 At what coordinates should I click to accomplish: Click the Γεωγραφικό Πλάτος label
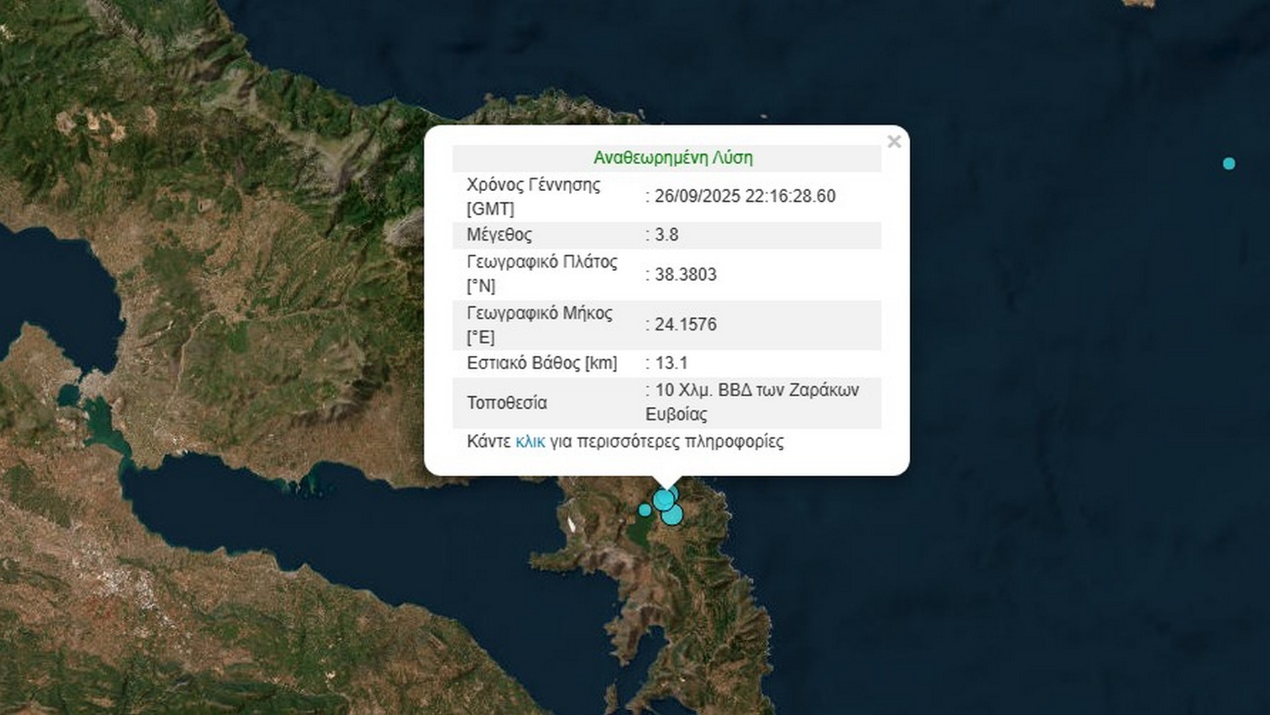pyautogui.click(x=542, y=262)
